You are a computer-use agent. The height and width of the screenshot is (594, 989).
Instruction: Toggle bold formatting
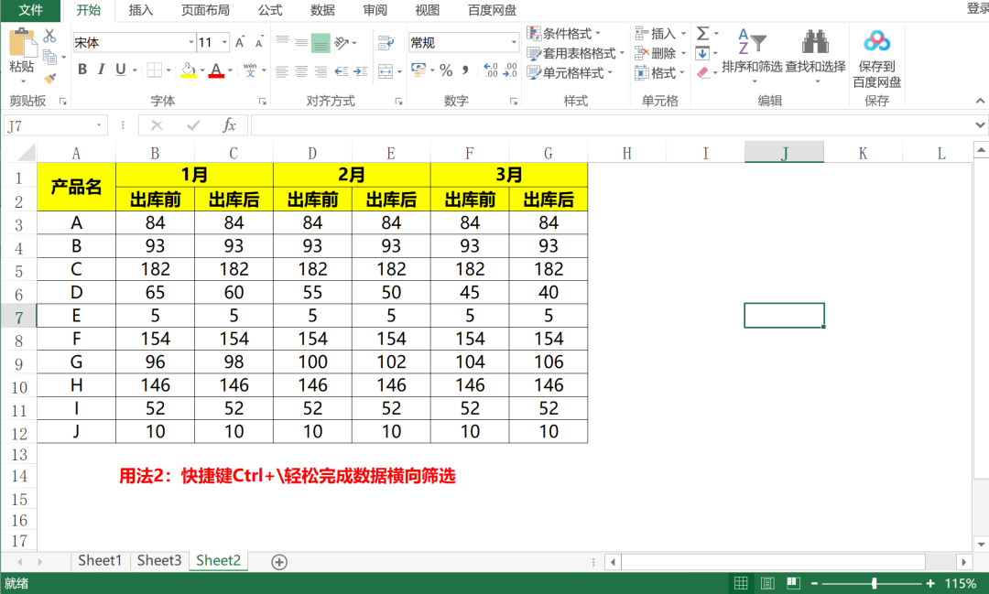point(82,70)
